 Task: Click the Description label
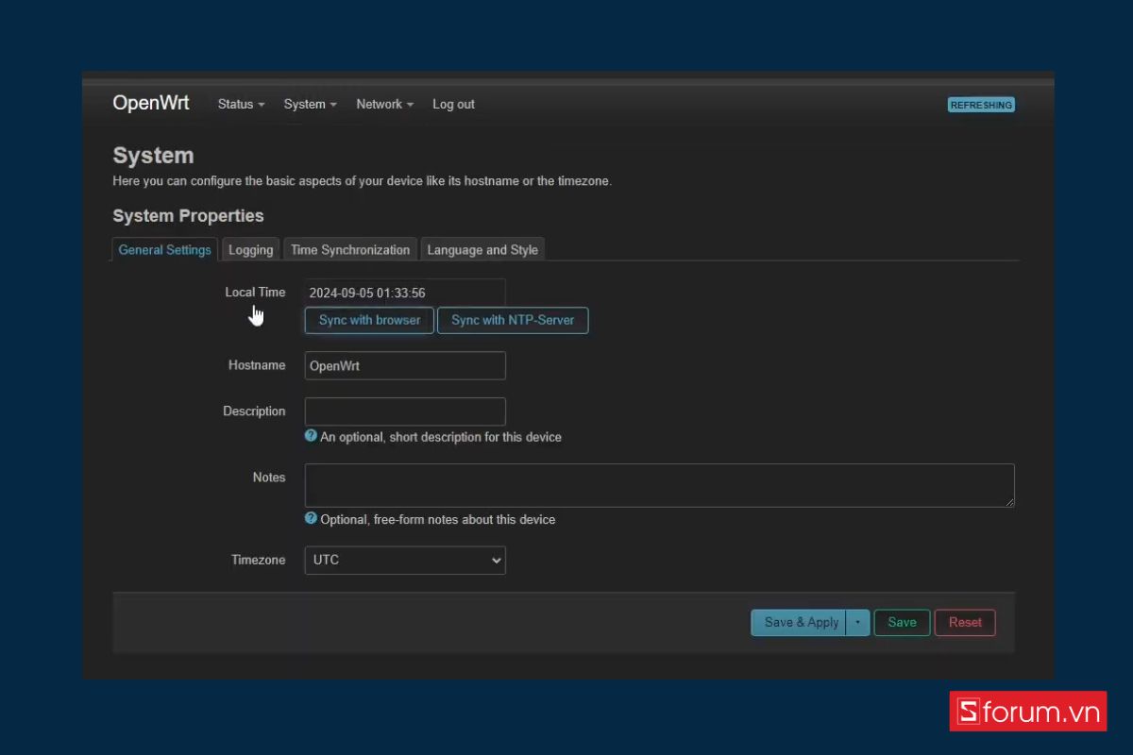(x=254, y=411)
